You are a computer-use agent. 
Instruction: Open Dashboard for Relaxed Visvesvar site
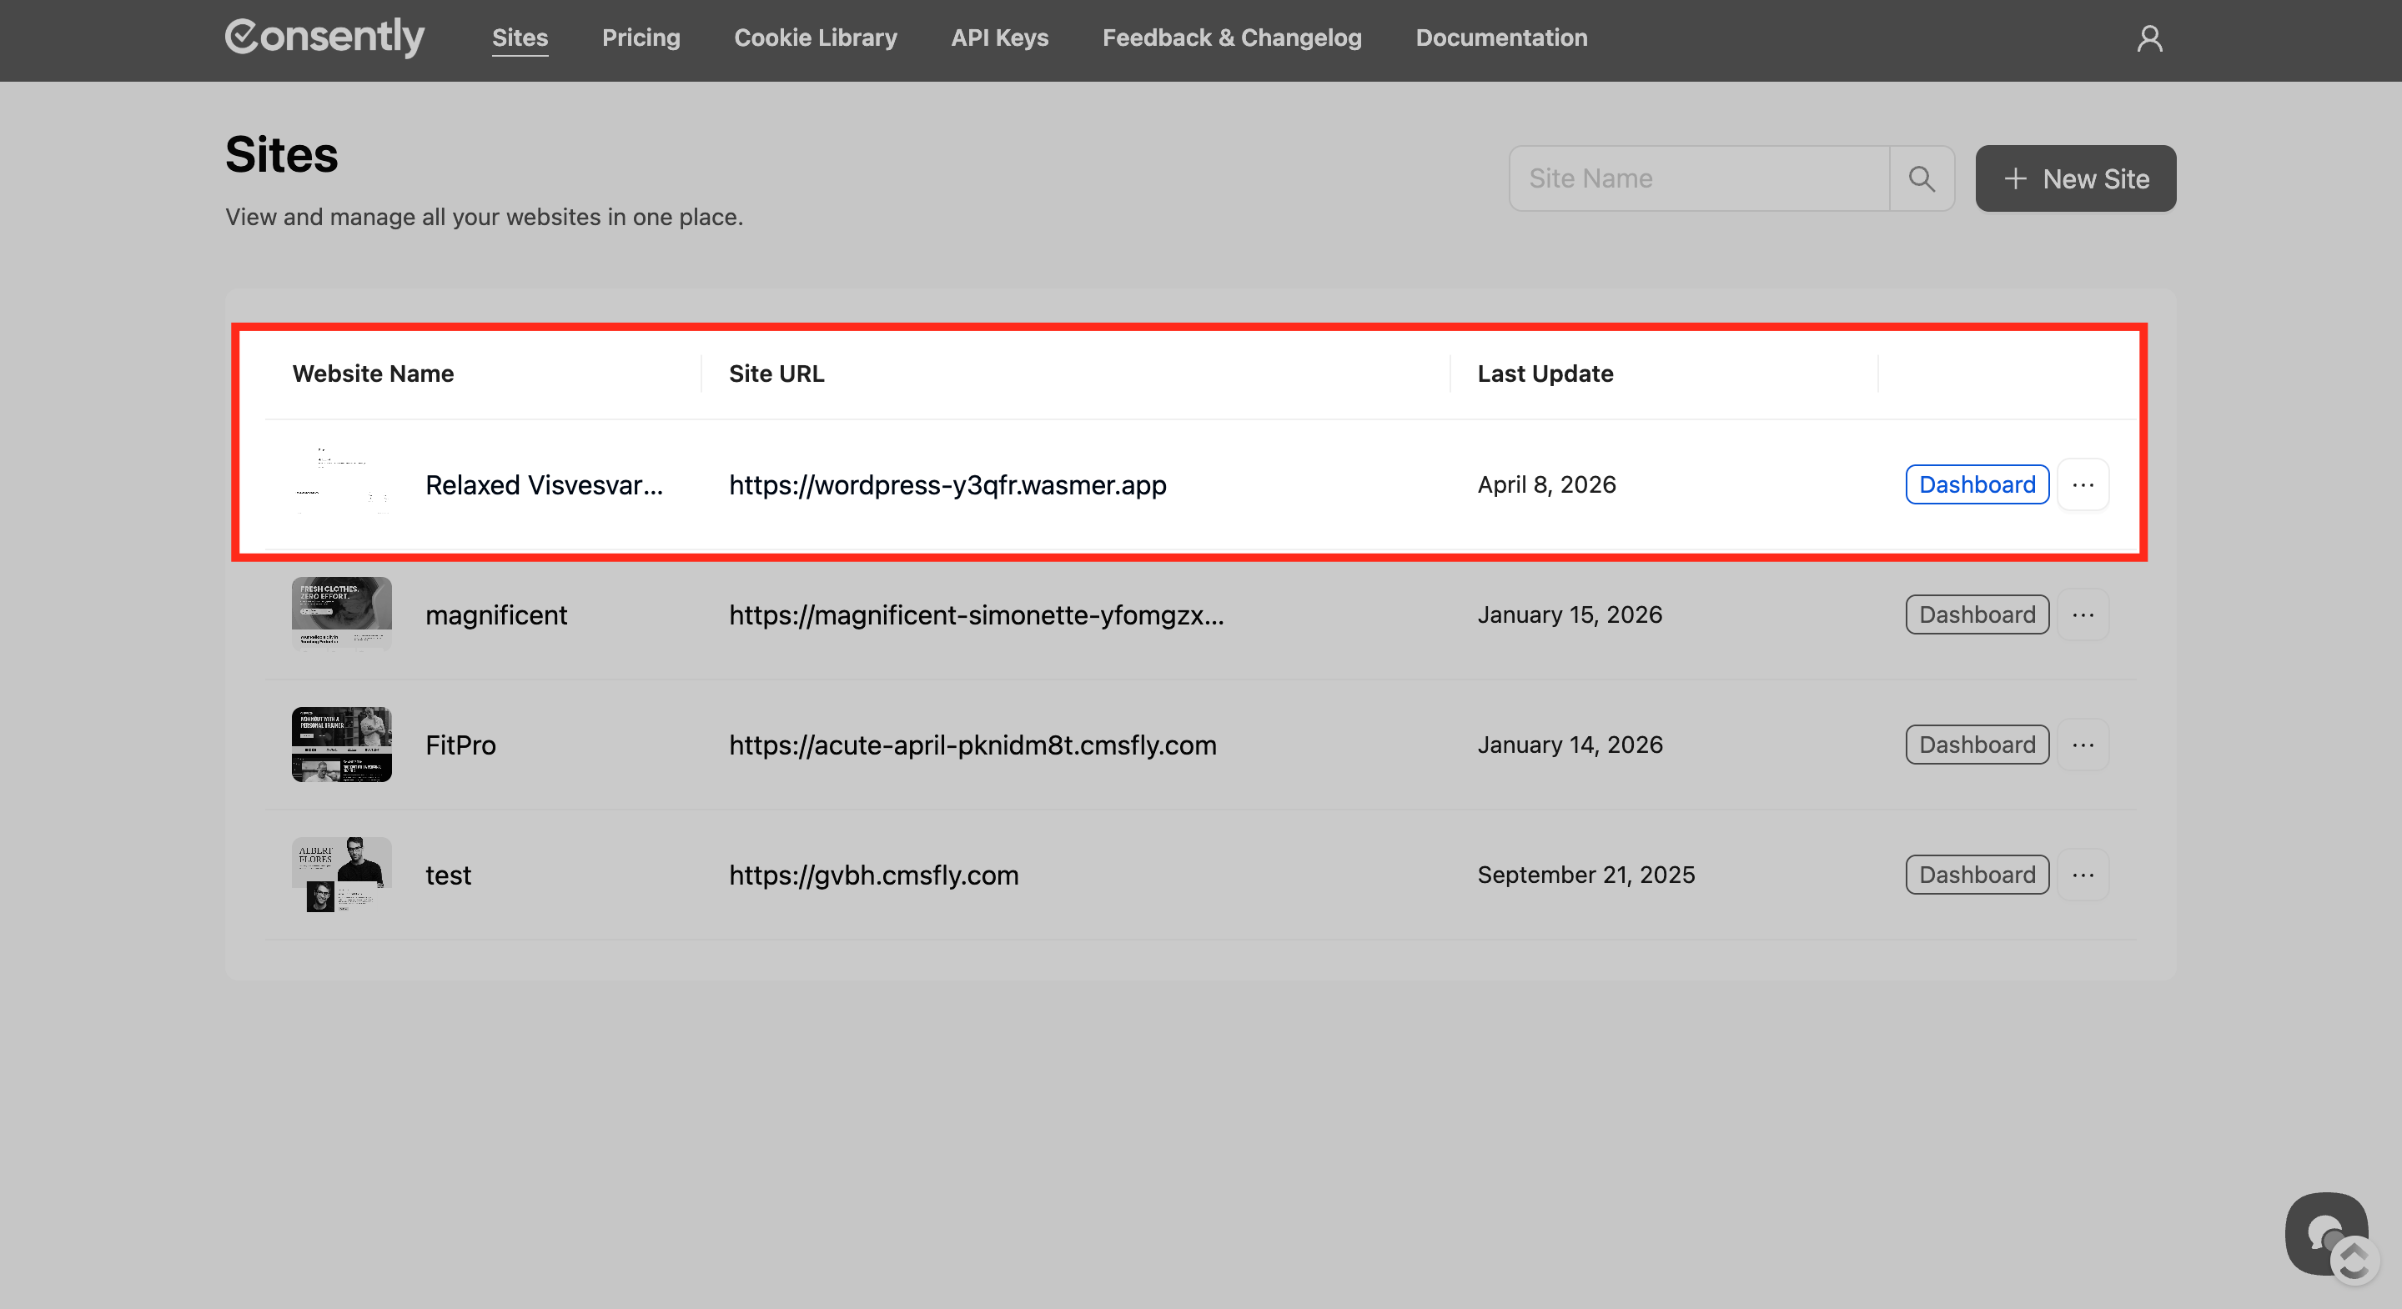coord(1976,484)
